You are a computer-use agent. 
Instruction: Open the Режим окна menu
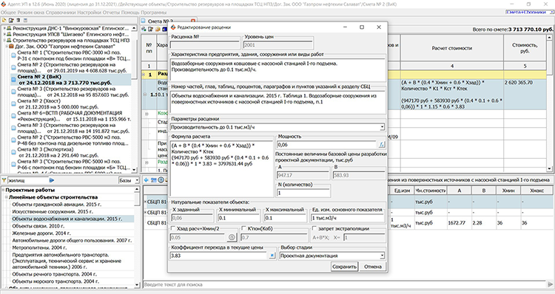tap(31, 13)
